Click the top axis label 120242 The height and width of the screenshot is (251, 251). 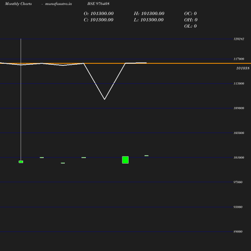239,39
